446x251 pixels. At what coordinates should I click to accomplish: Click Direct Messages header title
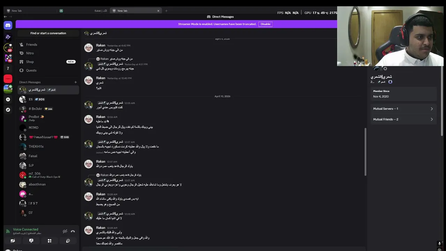223,17
